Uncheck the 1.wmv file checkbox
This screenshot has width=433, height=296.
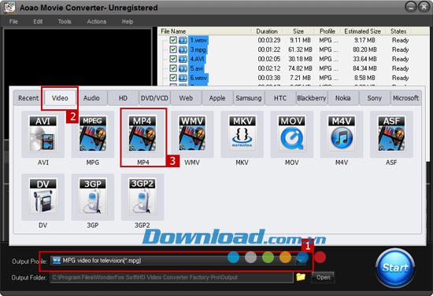click(x=173, y=40)
